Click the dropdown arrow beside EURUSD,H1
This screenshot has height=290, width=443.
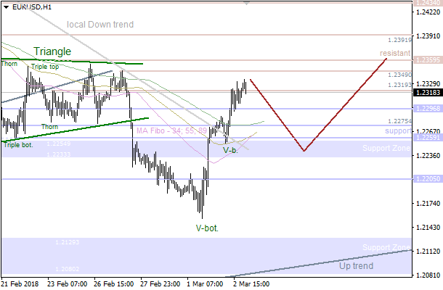click(6, 7)
